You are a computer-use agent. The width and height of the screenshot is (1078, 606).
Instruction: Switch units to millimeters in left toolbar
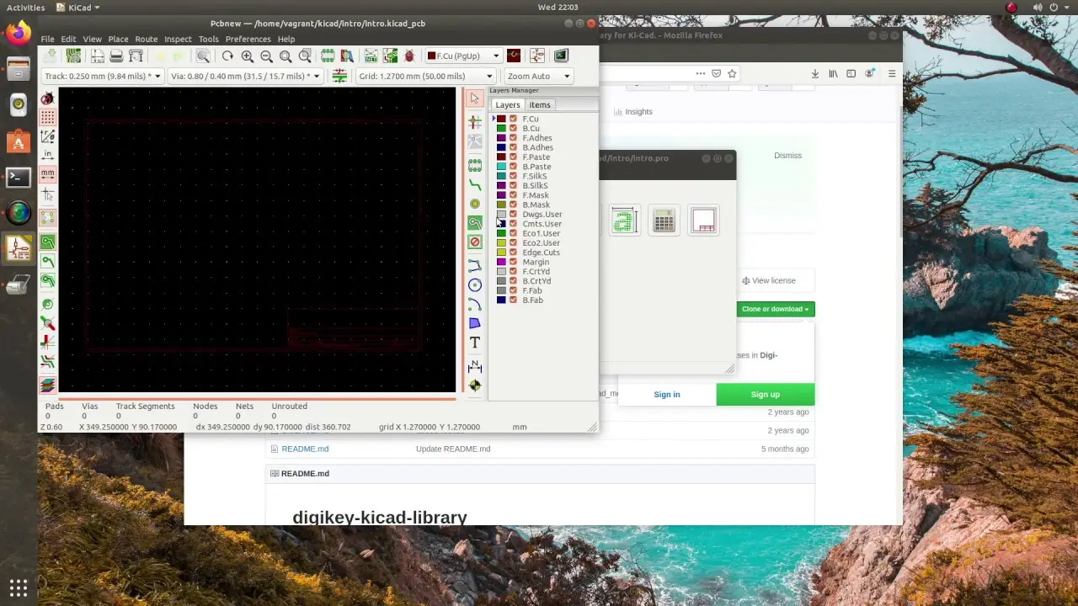[x=48, y=173]
